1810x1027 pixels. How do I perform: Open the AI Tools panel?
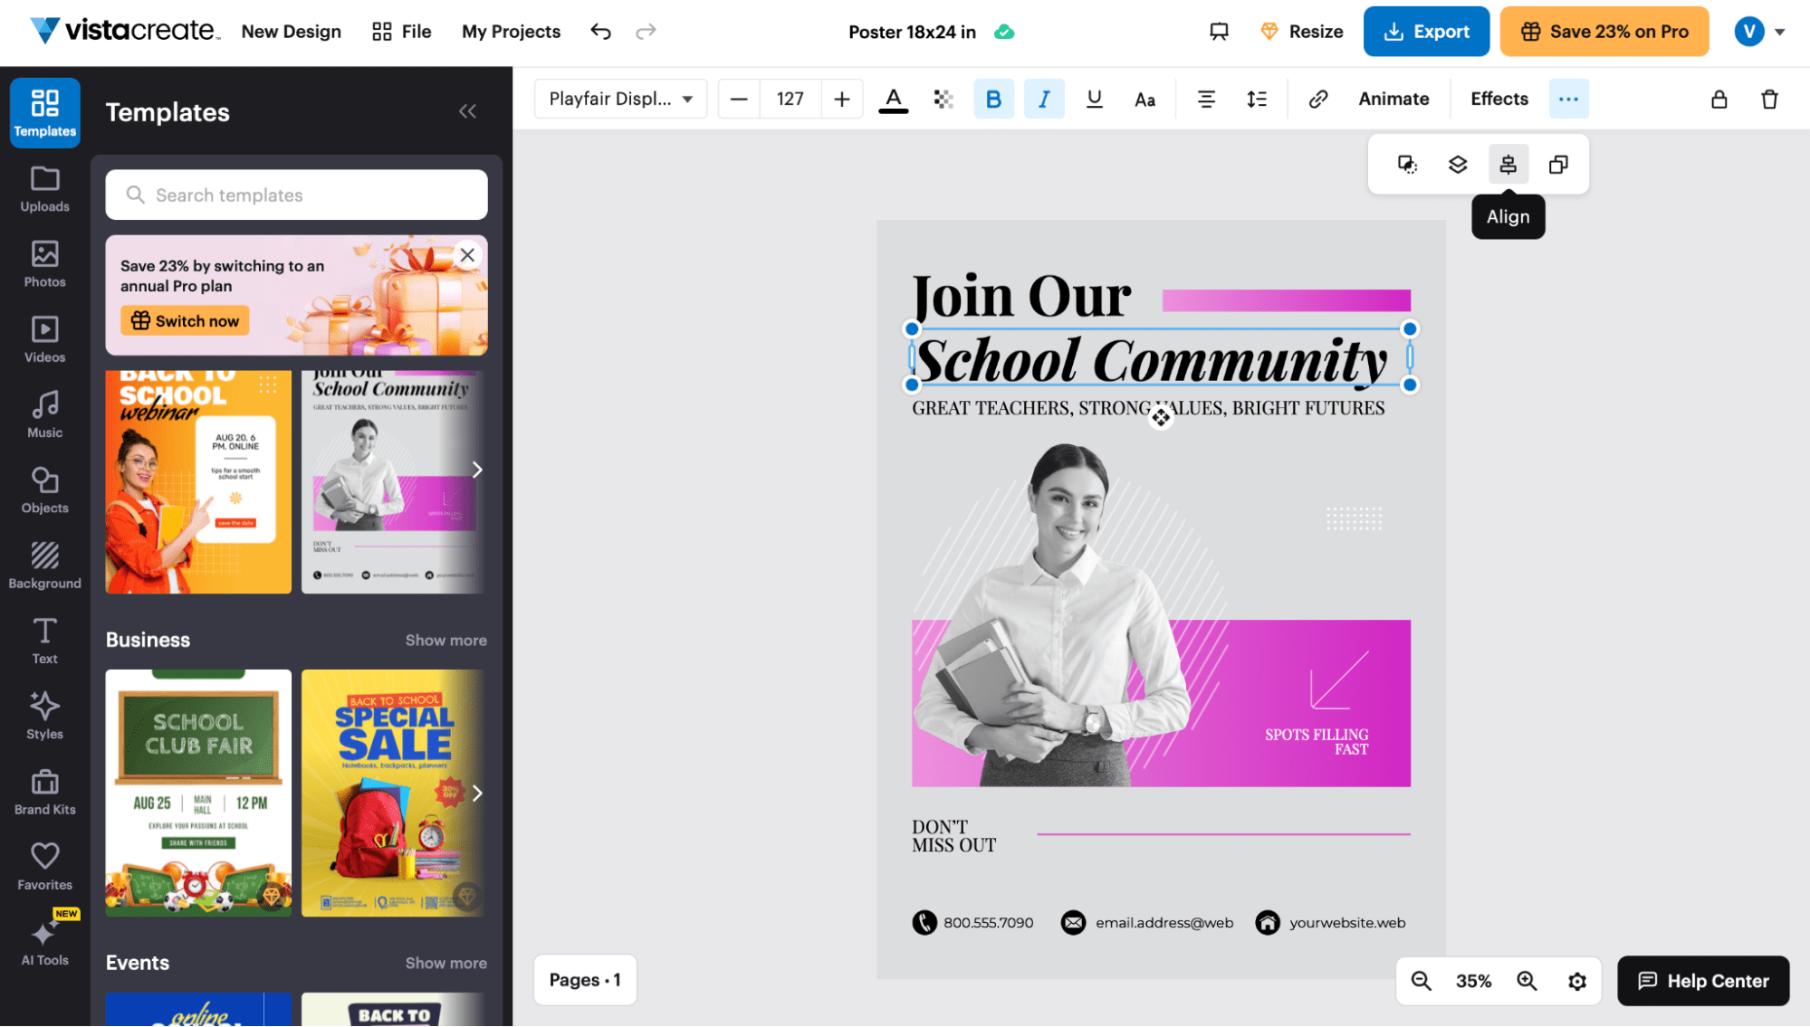pyautogui.click(x=43, y=942)
